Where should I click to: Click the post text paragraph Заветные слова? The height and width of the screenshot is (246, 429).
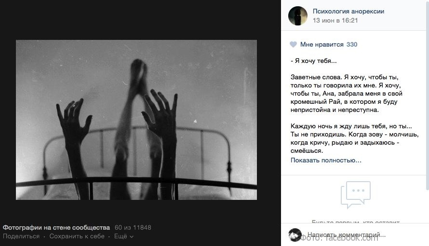pos(347,94)
